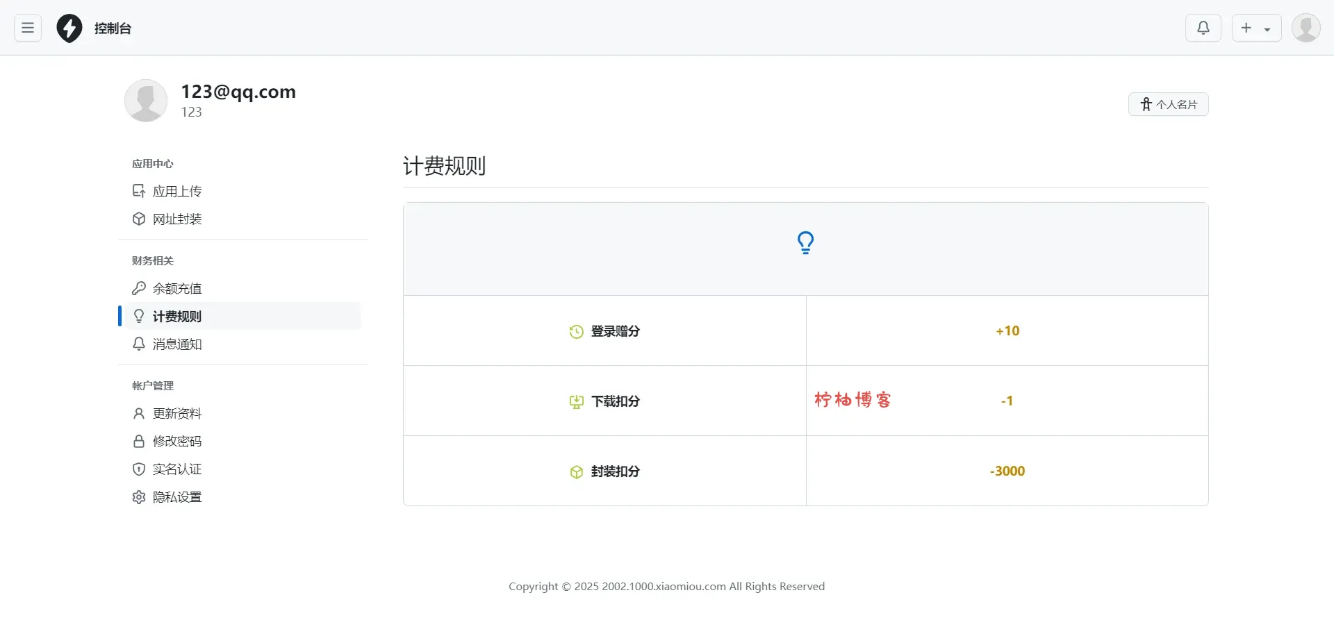Click the box icon beside 封装扣分
This screenshot has height=636, width=1334.
(x=576, y=472)
